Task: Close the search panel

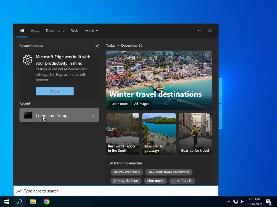Action: (x=210, y=30)
